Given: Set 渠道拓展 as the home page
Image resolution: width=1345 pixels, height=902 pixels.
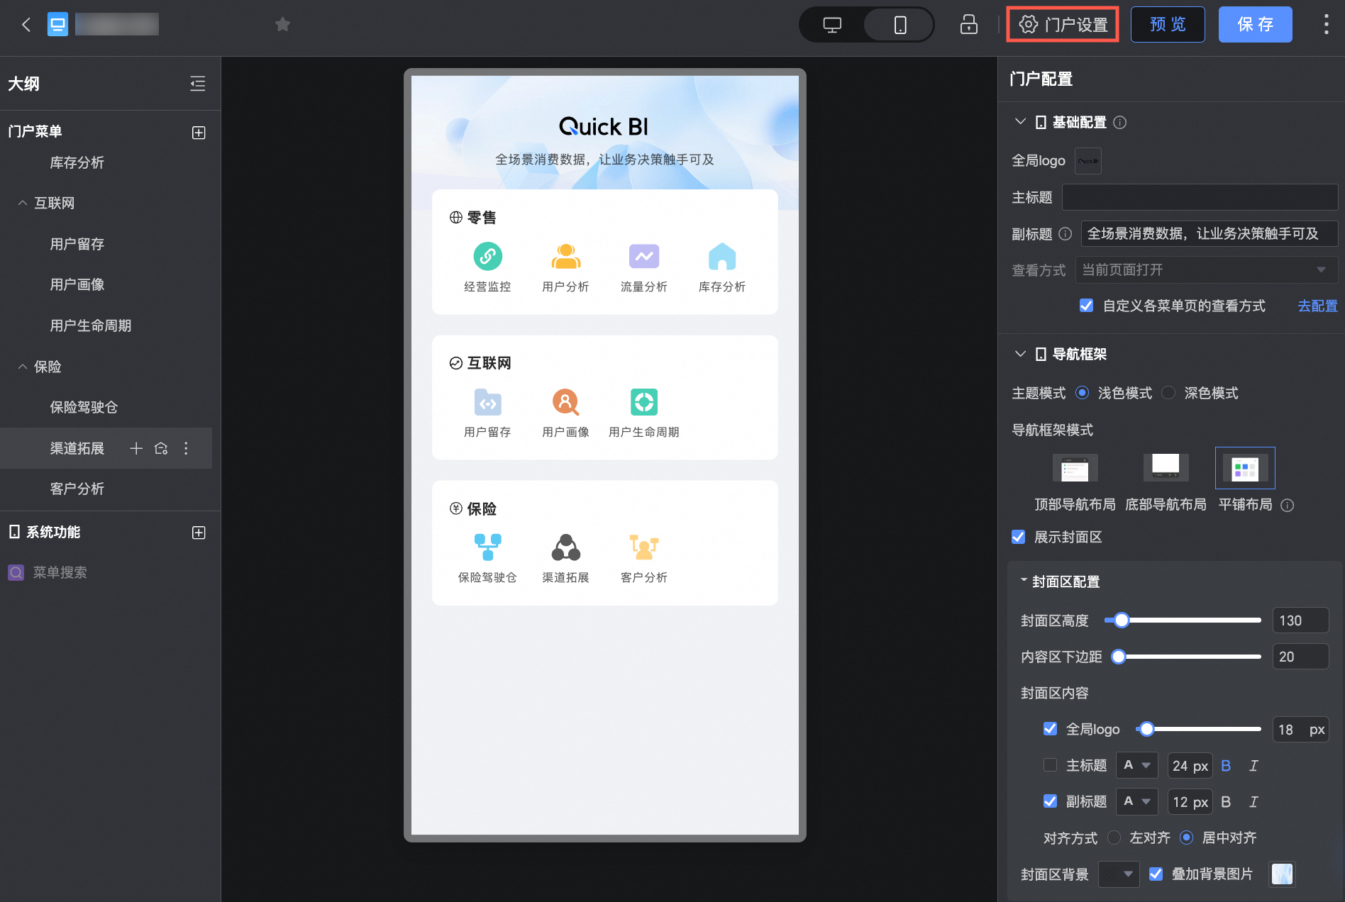Looking at the screenshot, I should tap(161, 448).
